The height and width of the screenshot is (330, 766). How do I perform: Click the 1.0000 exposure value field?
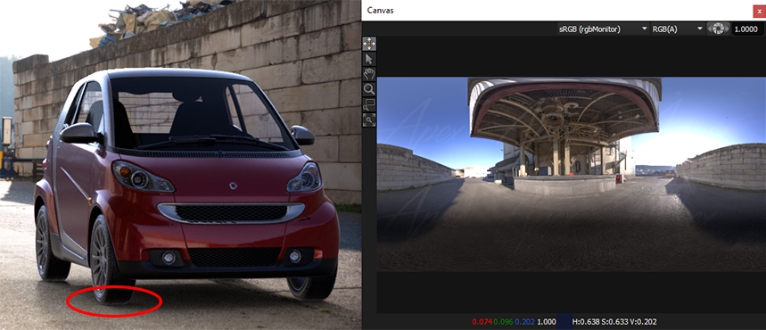point(748,29)
